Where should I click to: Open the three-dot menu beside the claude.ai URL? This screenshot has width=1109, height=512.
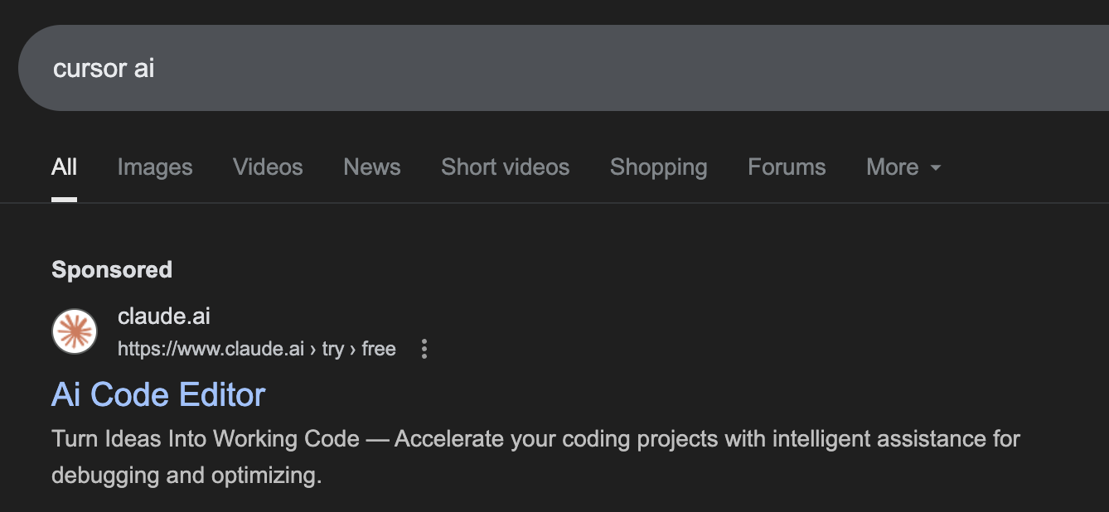click(x=424, y=349)
